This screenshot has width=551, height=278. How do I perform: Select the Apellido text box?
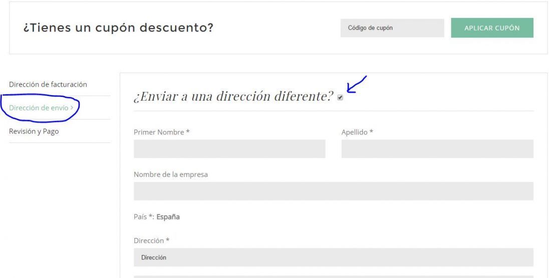[437, 148]
